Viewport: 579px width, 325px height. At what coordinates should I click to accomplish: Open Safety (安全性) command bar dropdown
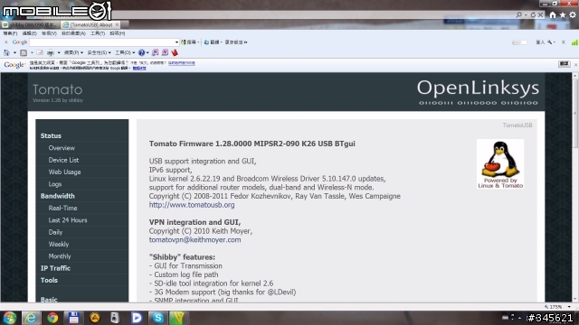coord(99,52)
